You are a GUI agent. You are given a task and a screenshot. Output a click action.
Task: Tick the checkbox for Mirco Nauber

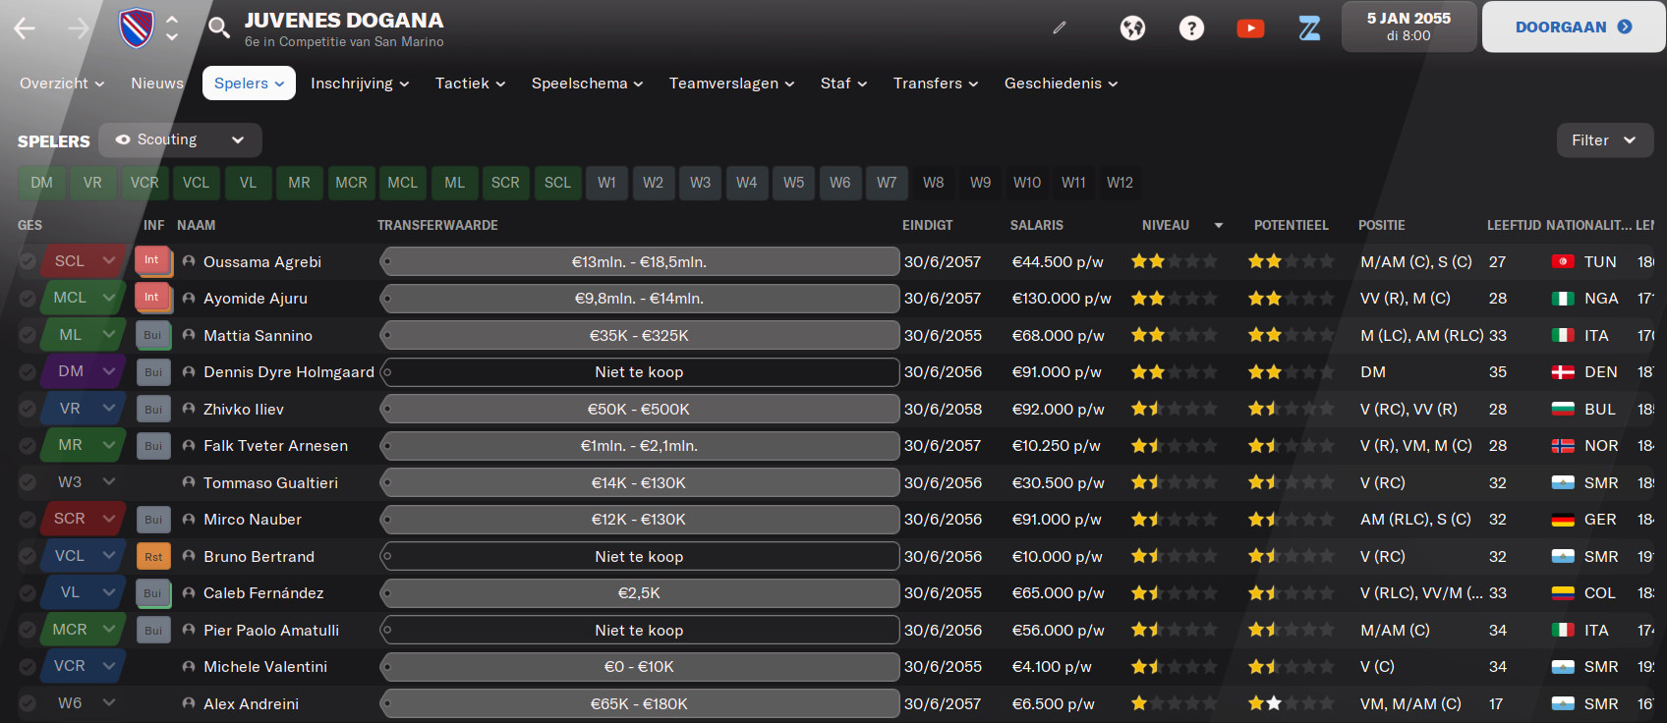(28, 519)
